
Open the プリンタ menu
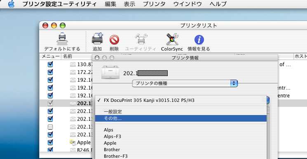(154, 4)
